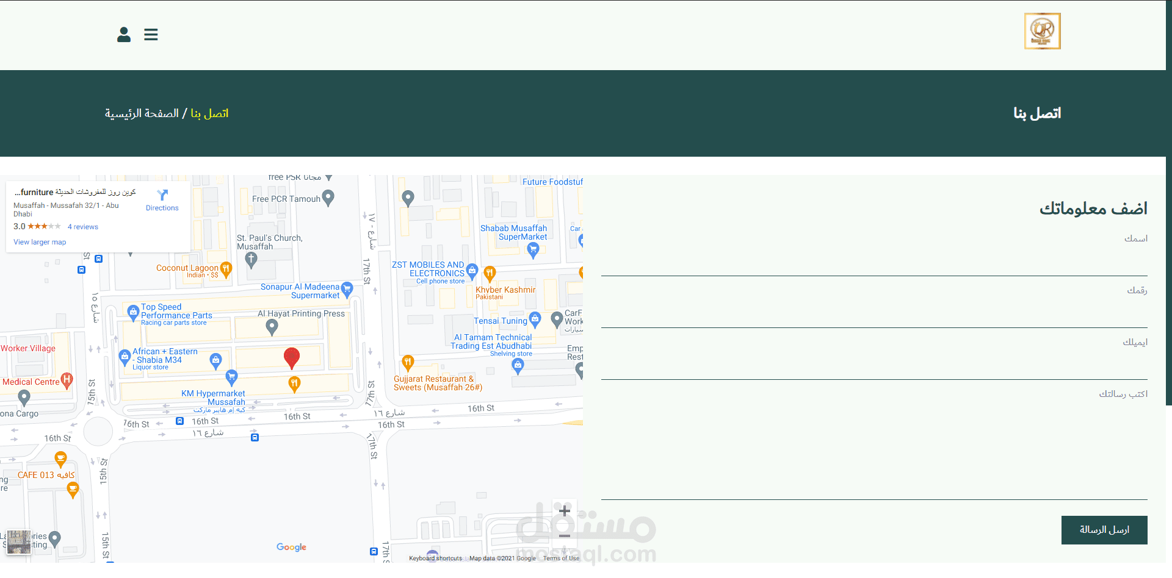This screenshot has width=1172, height=578.
Task: Select Khyber Kashmir restaurant marker
Action: tap(490, 274)
